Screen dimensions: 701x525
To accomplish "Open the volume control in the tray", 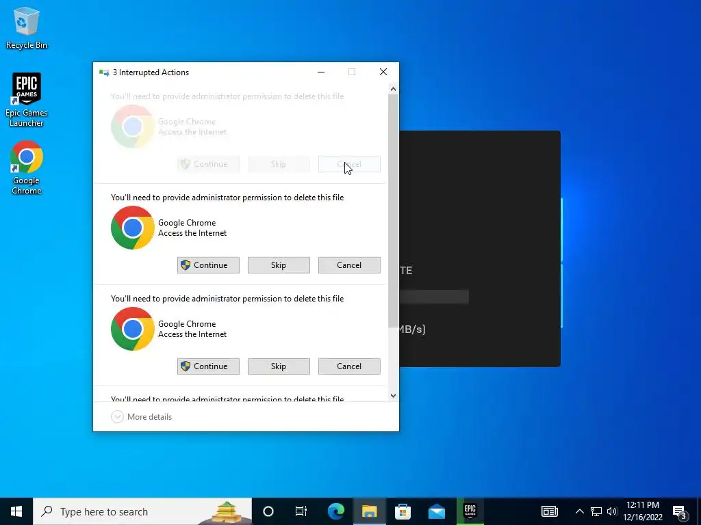I will pyautogui.click(x=612, y=511).
